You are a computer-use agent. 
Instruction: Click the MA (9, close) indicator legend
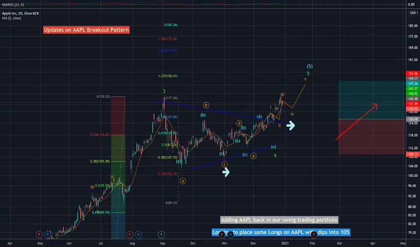point(12,18)
